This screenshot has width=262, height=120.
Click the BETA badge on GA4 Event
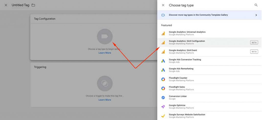pos(254,52)
